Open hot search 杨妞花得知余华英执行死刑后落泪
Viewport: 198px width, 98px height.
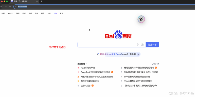click(x=139, y=68)
